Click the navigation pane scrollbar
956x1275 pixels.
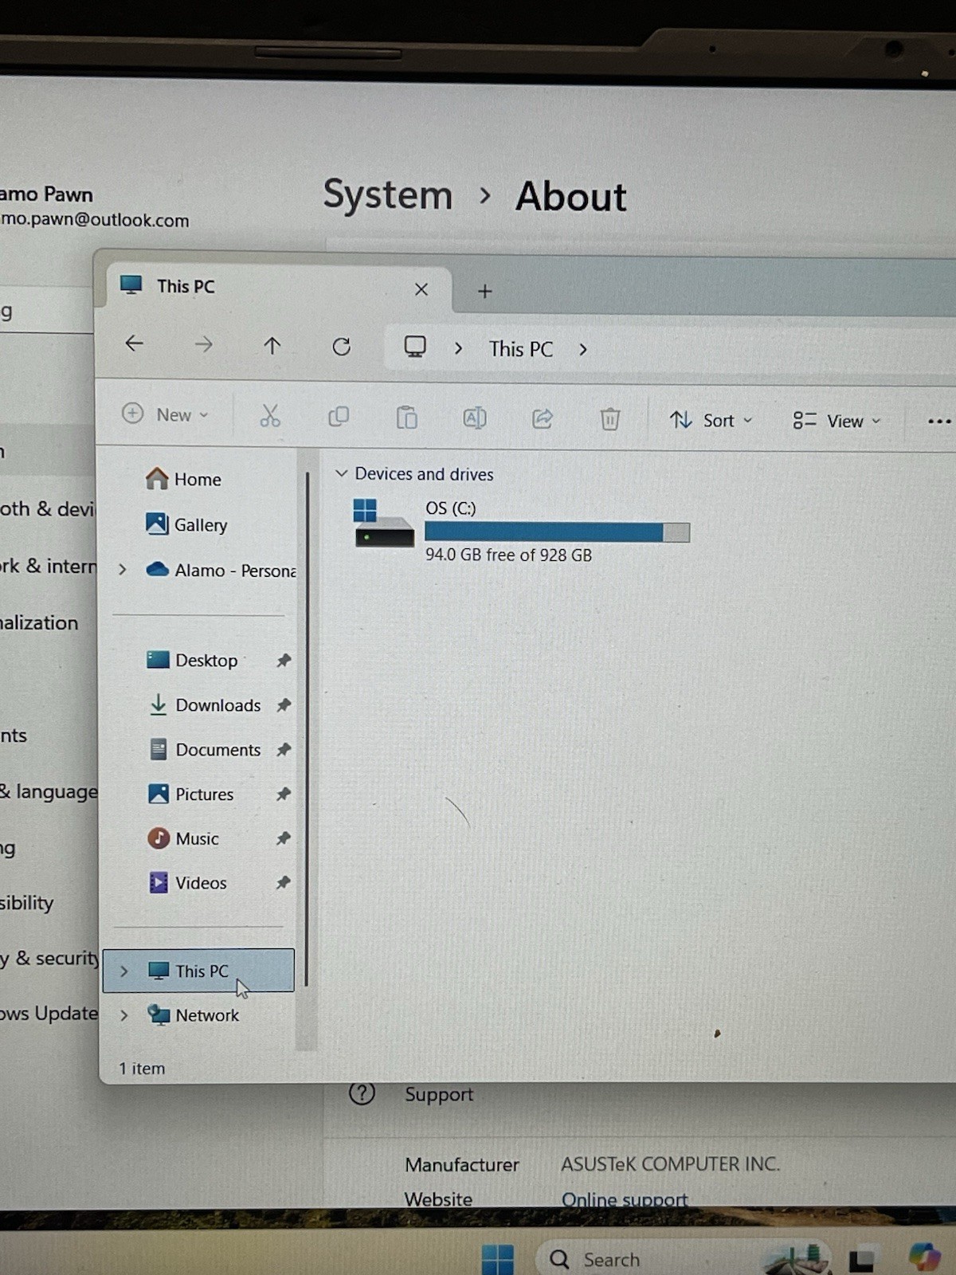307,729
